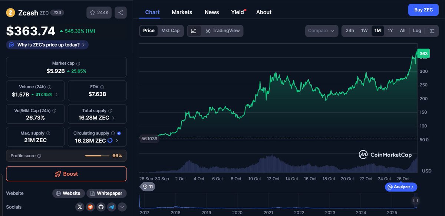The image size is (445, 216).
Task: Open the About tab
Action: [x=264, y=12]
